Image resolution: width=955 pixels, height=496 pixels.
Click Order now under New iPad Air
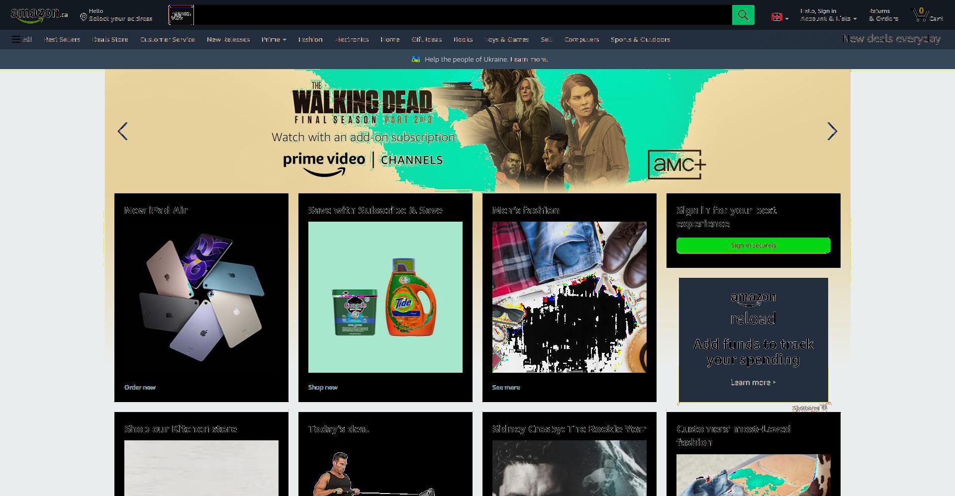tap(140, 387)
